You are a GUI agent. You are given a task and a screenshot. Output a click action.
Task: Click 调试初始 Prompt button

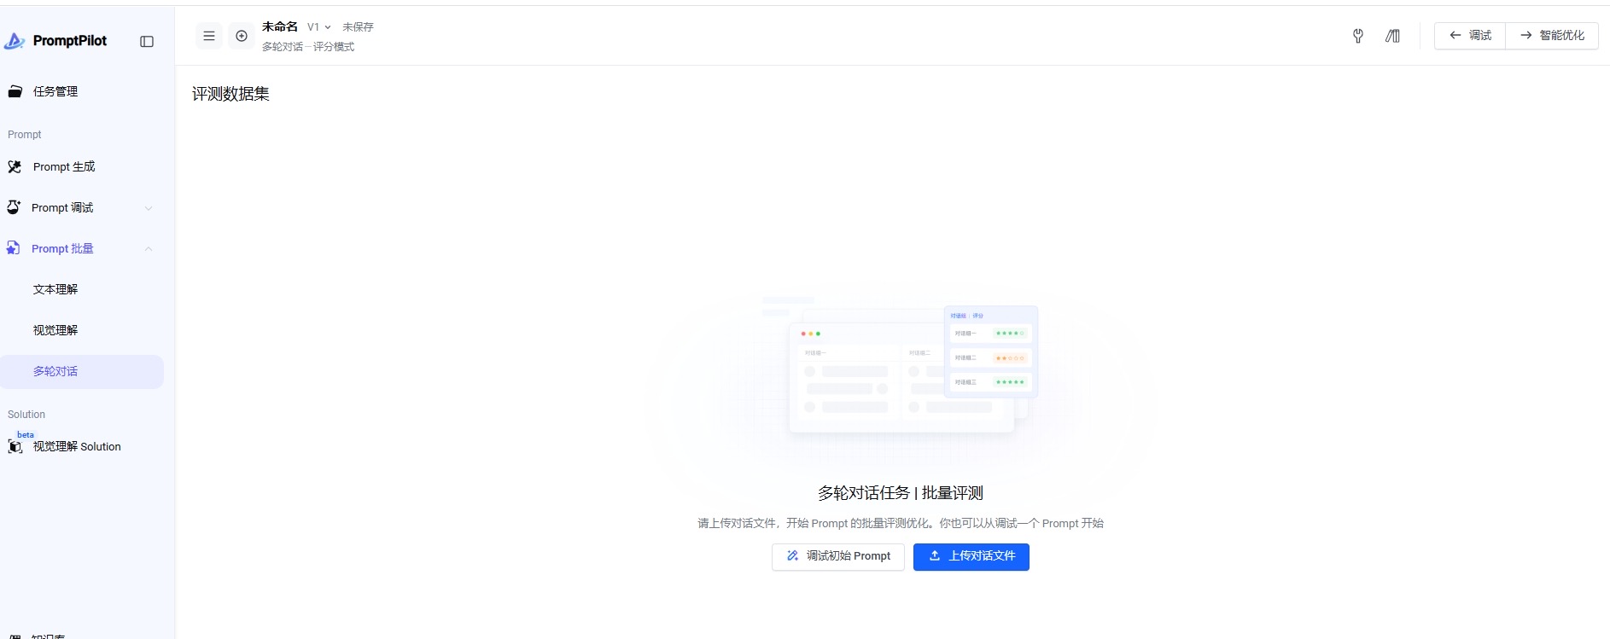[x=838, y=556]
